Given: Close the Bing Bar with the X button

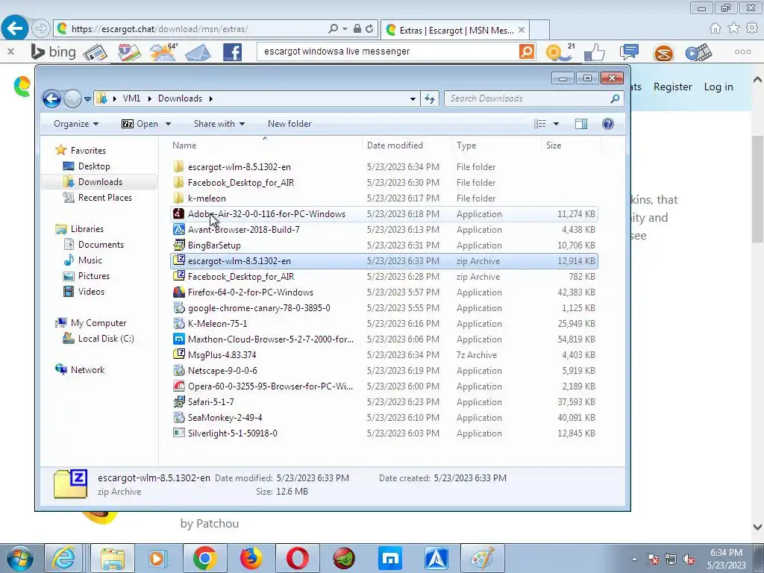Looking at the screenshot, I should 10,51.
